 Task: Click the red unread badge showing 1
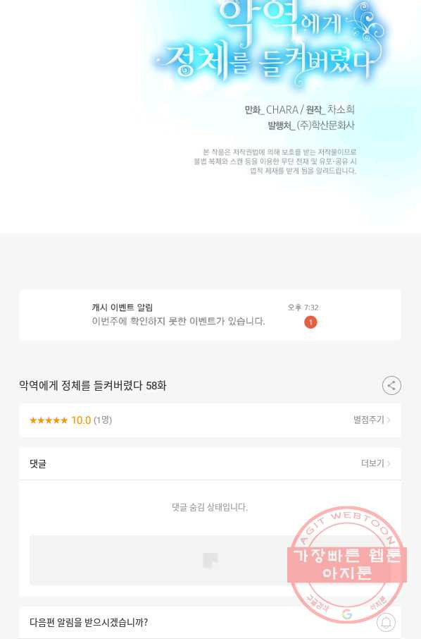tap(310, 322)
